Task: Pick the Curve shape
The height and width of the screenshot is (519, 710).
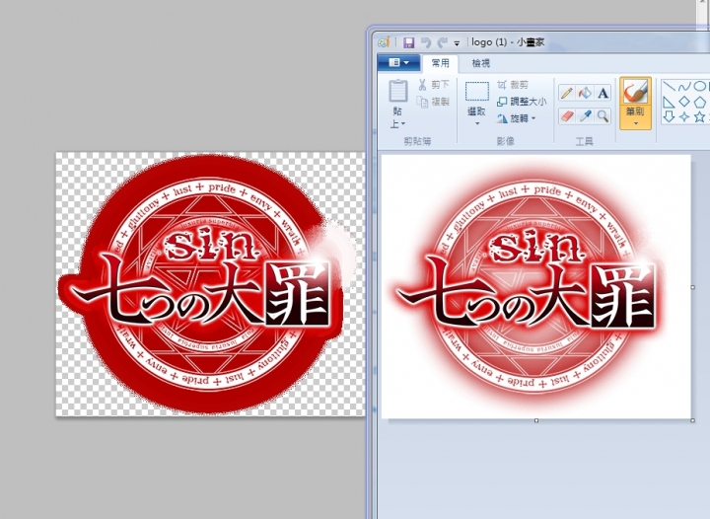Action: pos(684,87)
